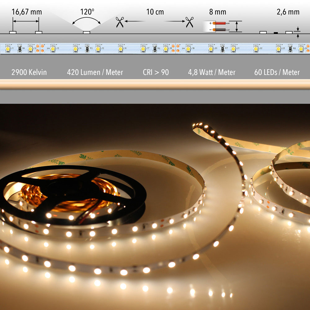Select the 60 LEDs / Meter label
310x310 pixels.
click(x=277, y=72)
